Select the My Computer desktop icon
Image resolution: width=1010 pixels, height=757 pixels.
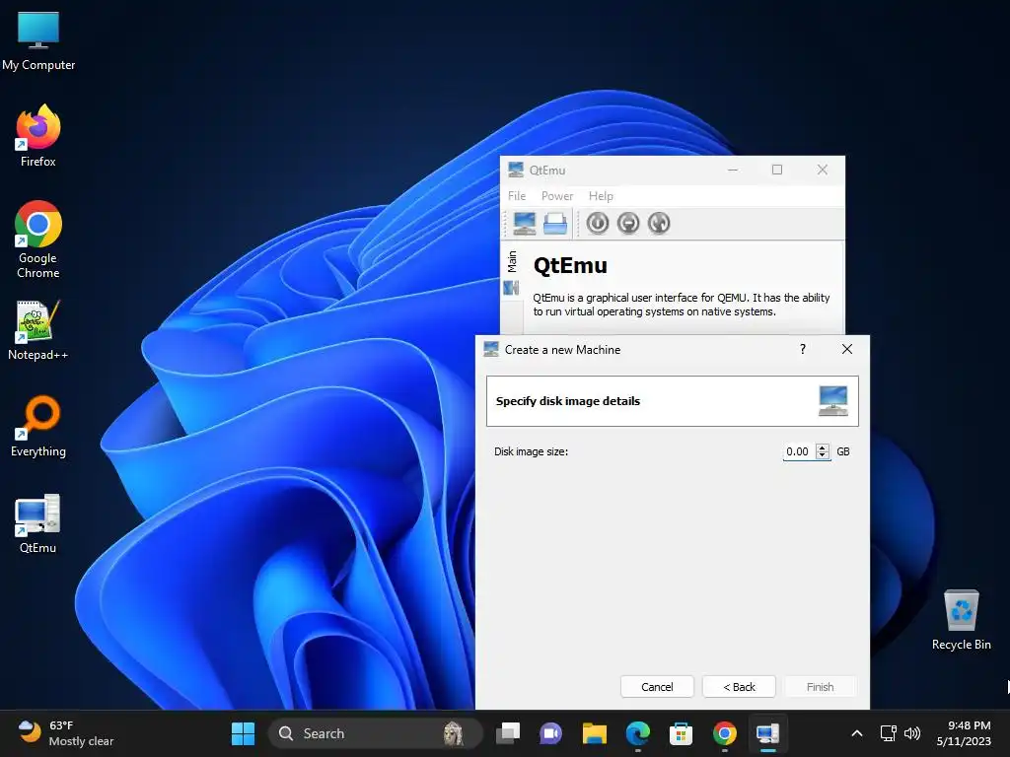pyautogui.click(x=38, y=41)
